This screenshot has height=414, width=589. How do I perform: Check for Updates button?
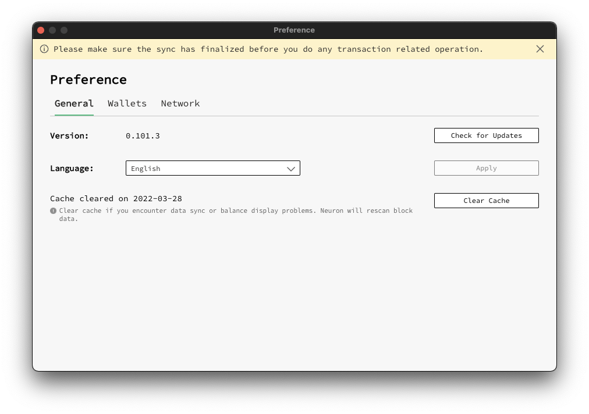487,135
